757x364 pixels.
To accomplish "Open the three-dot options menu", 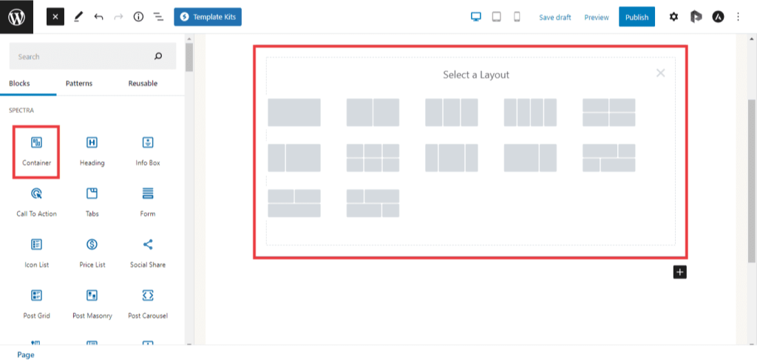I will click(x=738, y=17).
